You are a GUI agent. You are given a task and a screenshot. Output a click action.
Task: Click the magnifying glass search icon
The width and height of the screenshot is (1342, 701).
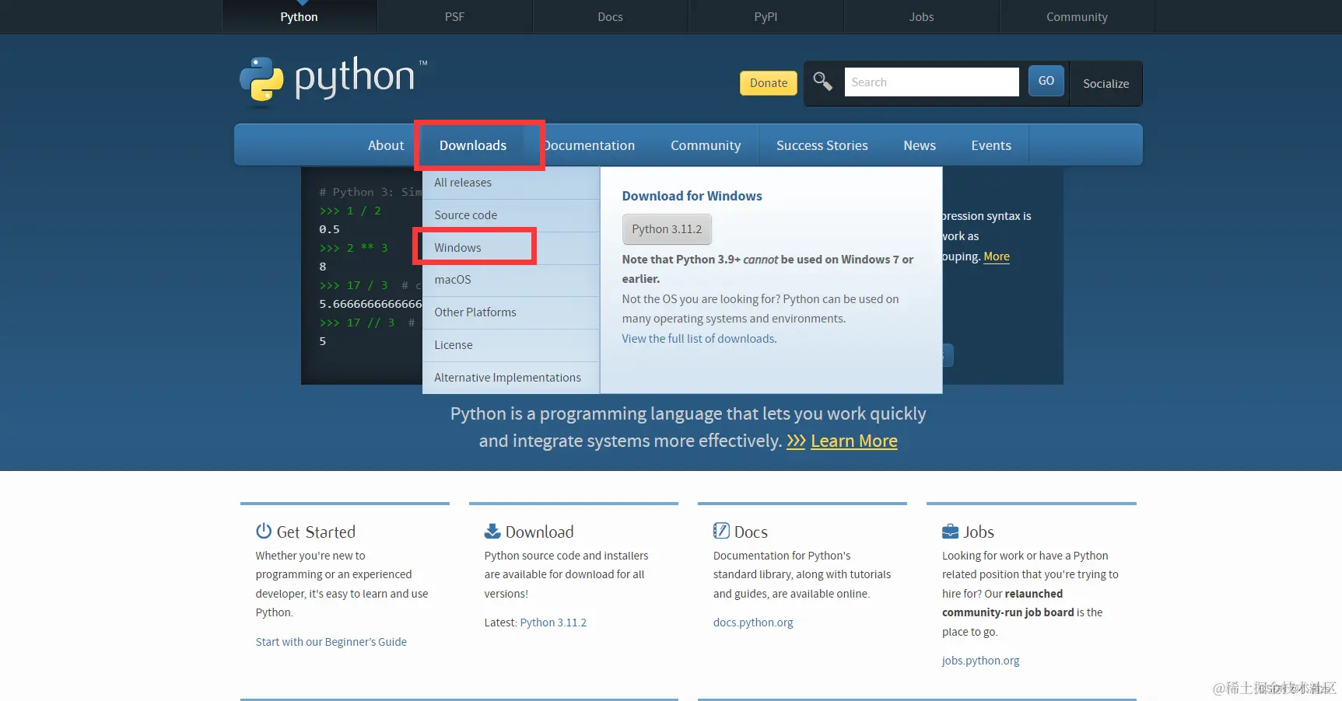click(822, 81)
